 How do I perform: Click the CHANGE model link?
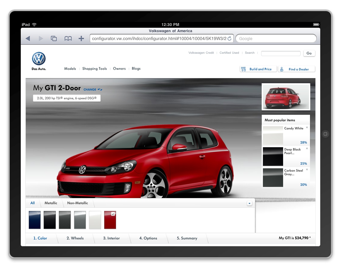click(x=90, y=89)
